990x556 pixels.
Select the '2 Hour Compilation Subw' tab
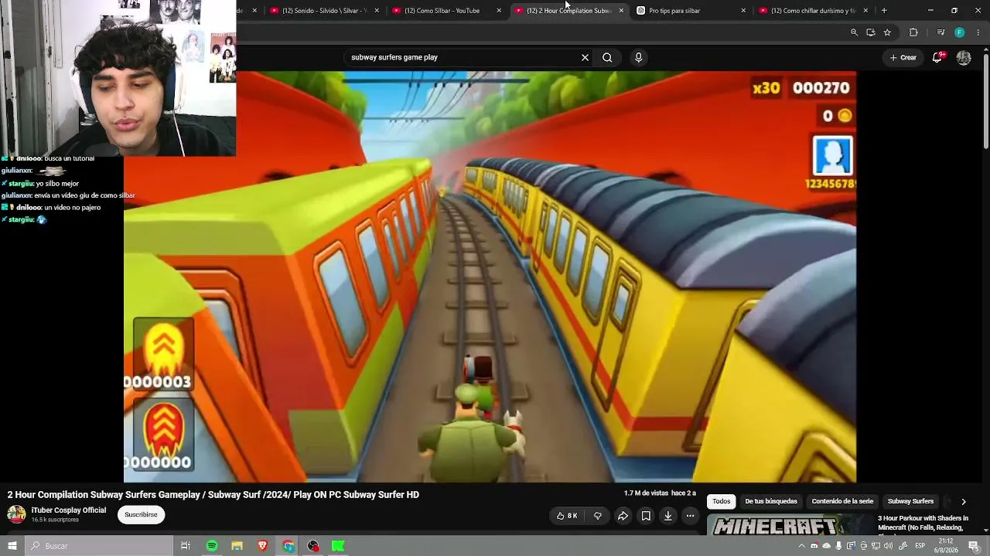pos(569,11)
